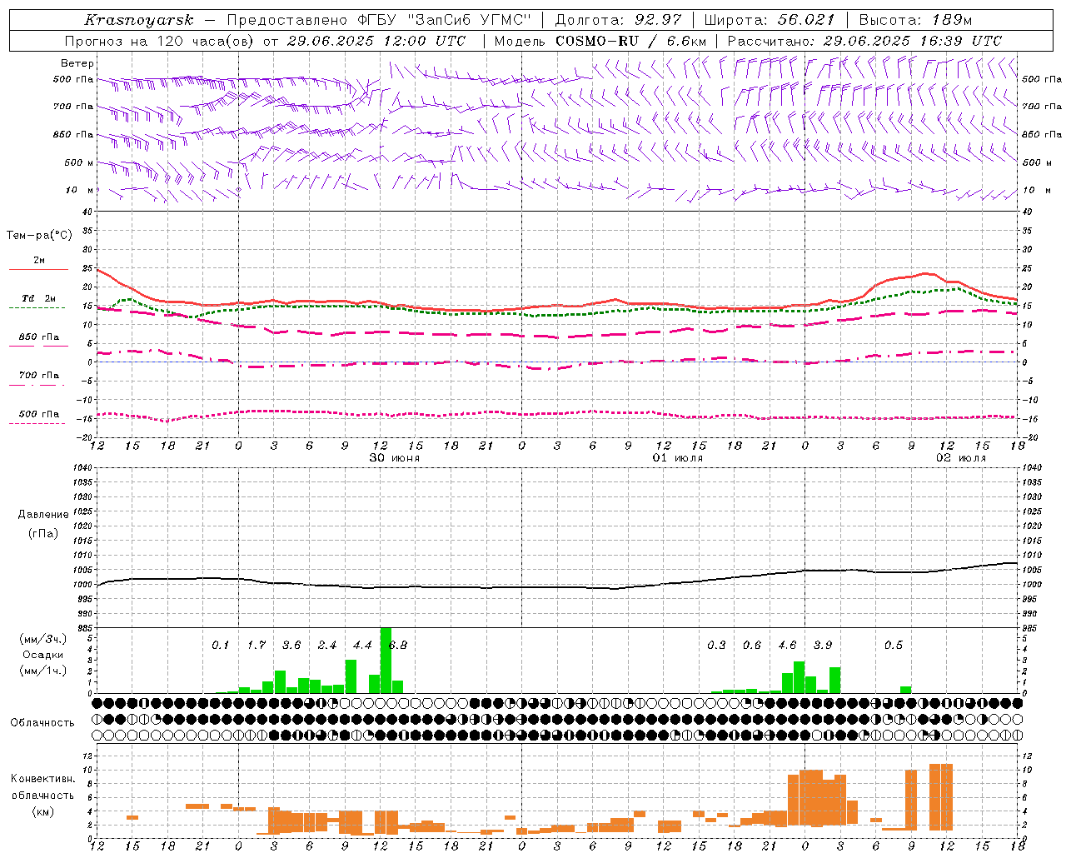This screenshot has width=1066, height=853.
Task: Click the 'Тем-ра(°C)' temperature panel label
Action: point(39,236)
